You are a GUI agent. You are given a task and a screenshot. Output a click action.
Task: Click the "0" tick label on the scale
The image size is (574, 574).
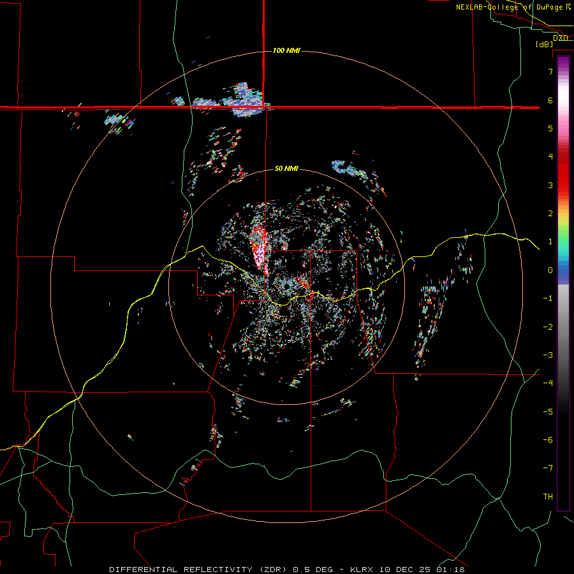click(550, 270)
